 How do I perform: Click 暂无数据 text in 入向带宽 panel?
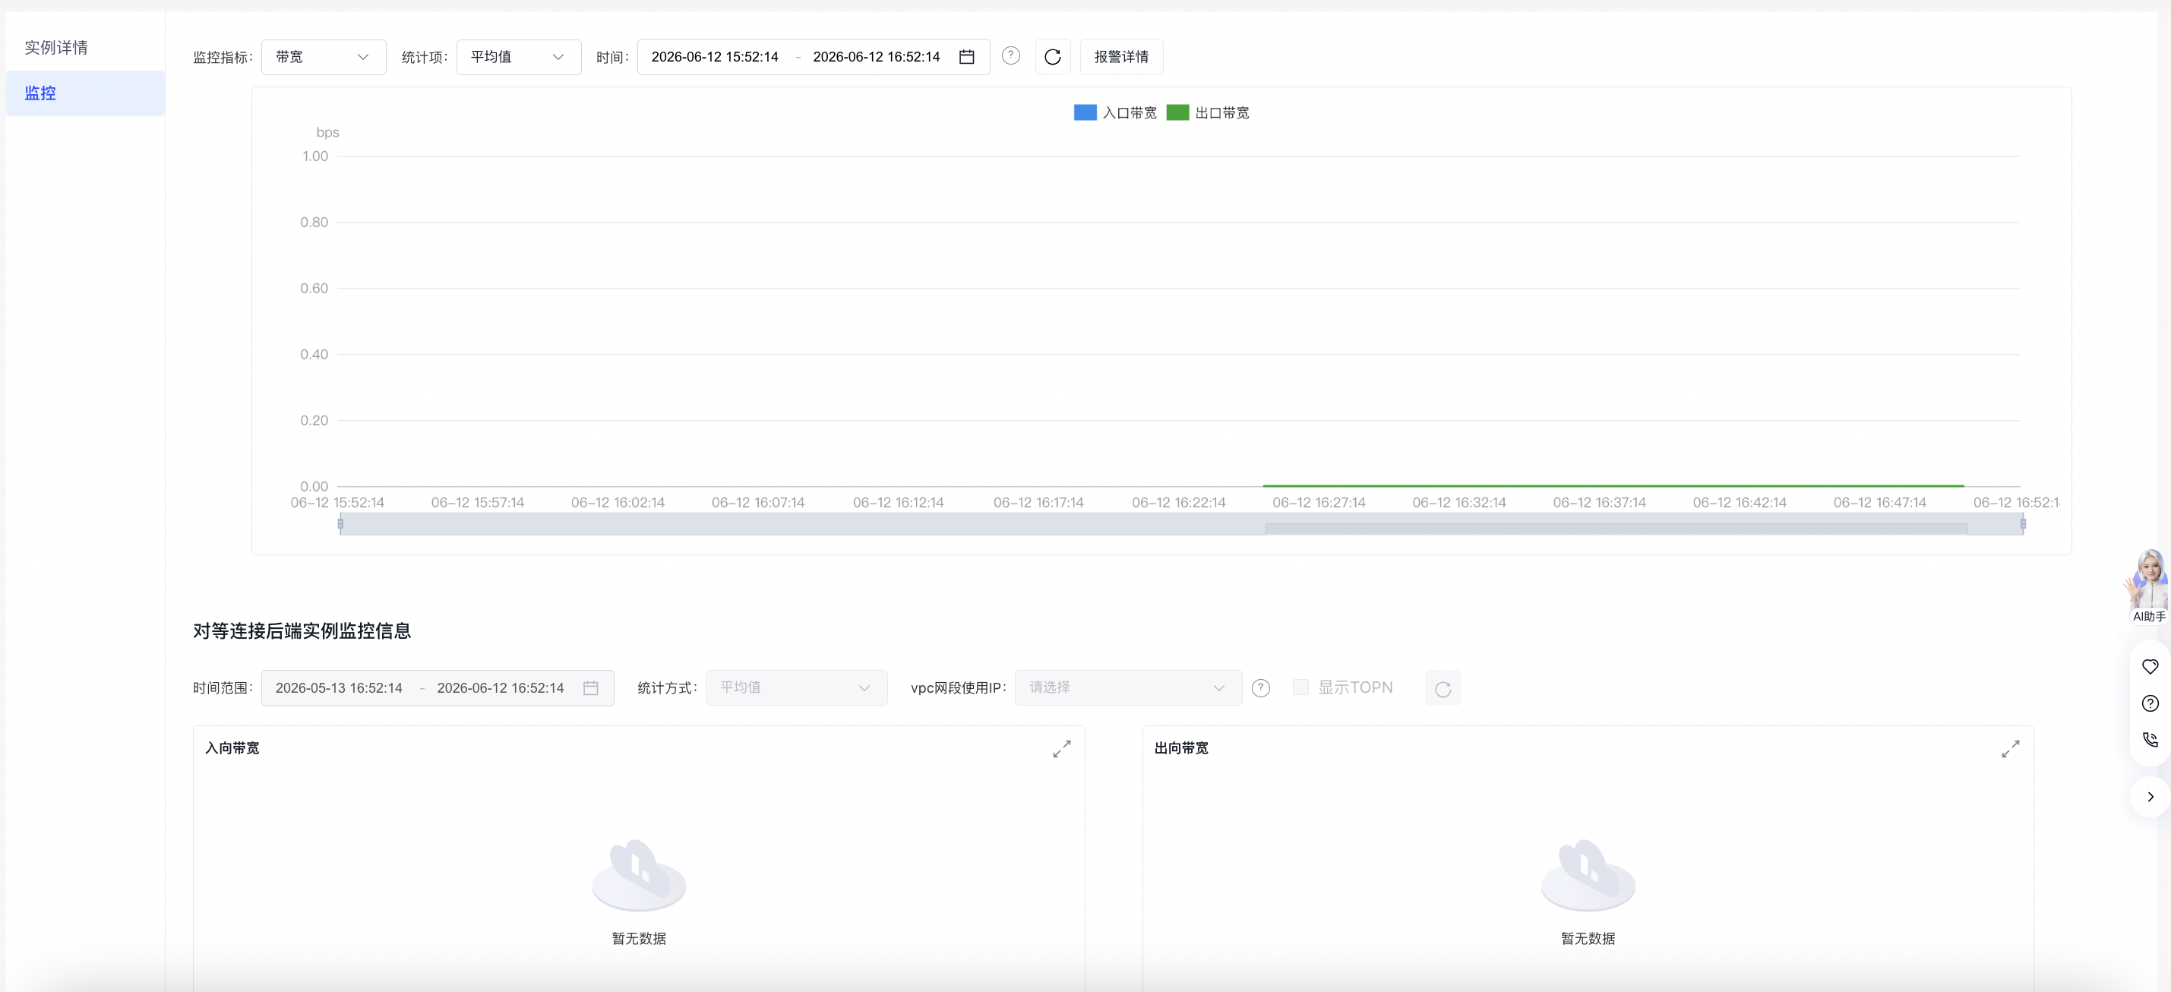pyautogui.click(x=639, y=938)
